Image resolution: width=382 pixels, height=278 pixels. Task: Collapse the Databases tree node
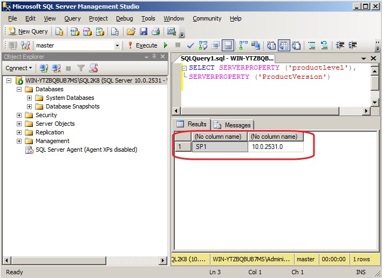[x=19, y=89]
